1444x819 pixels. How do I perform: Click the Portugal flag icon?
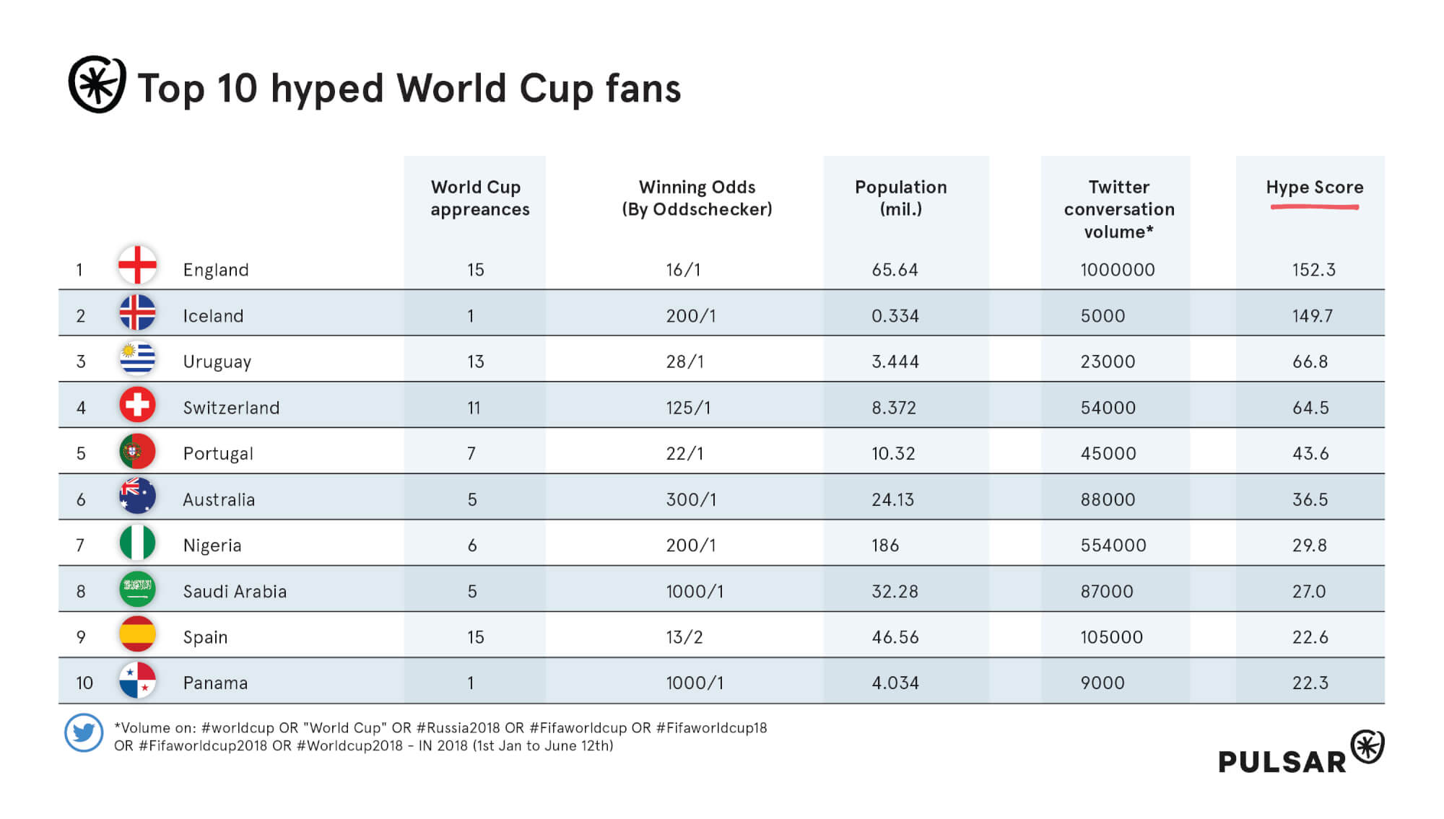[x=137, y=452]
